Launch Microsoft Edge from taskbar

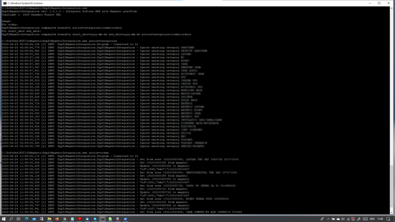27,219
